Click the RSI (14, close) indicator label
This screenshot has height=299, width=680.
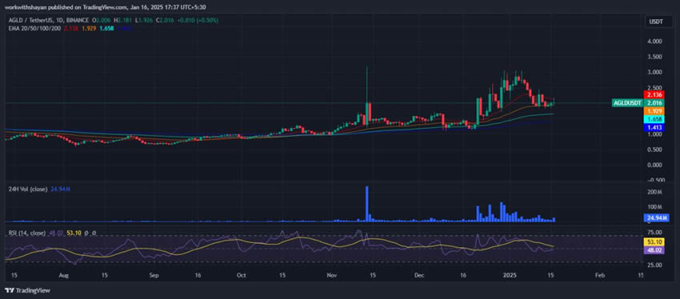(27, 233)
